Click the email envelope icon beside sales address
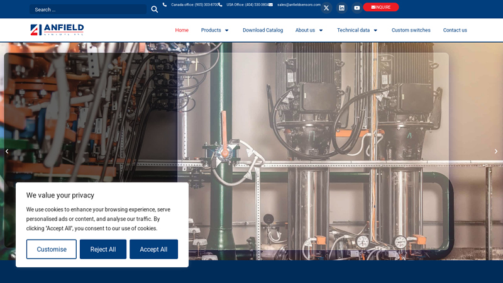503x283 pixels. [x=271, y=4]
